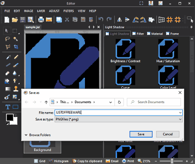The height and width of the screenshot is (164, 195).
Task: Refresh the Documents folder listing
Action: pyautogui.click(x=119, y=102)
